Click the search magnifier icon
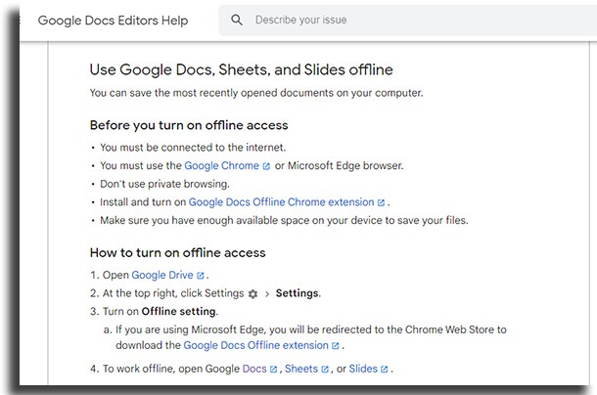Screen dimensions: 597x395 coord(237,20)
